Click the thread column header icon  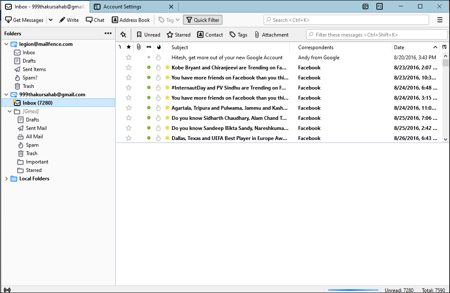pyautogui.click(x=120, y=47)
